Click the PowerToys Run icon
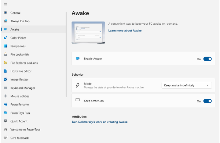This screenshot has height=143, width=220. (5, 113)
